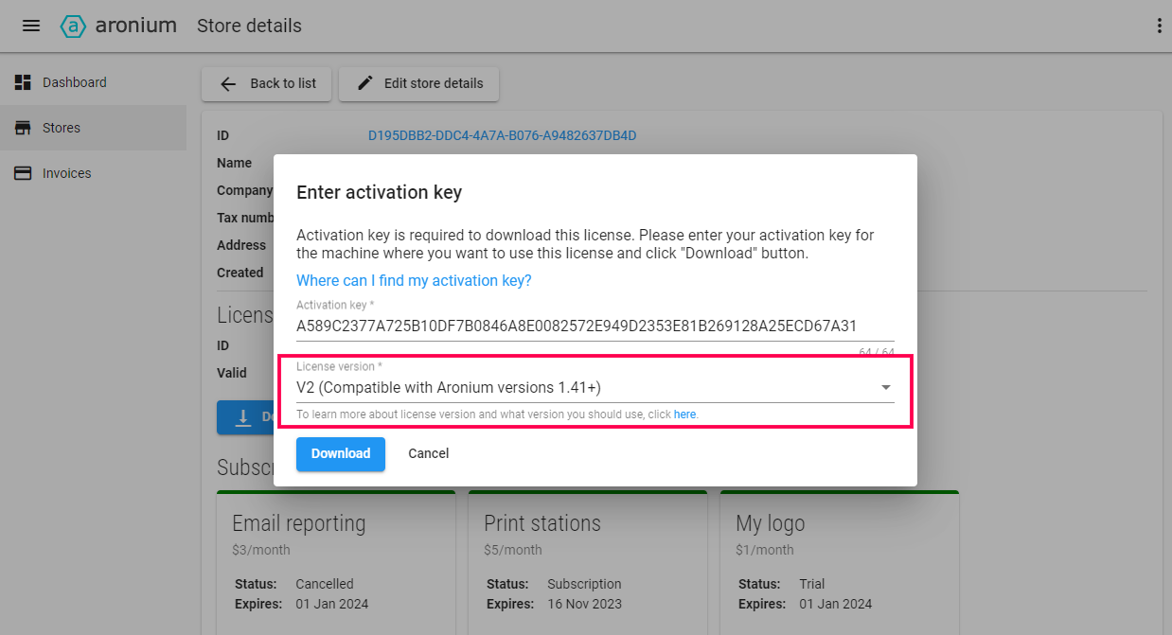Open 'Where can I find my activation key?' link
This screenshot has width=1172, height=635.
coord(414,280)
